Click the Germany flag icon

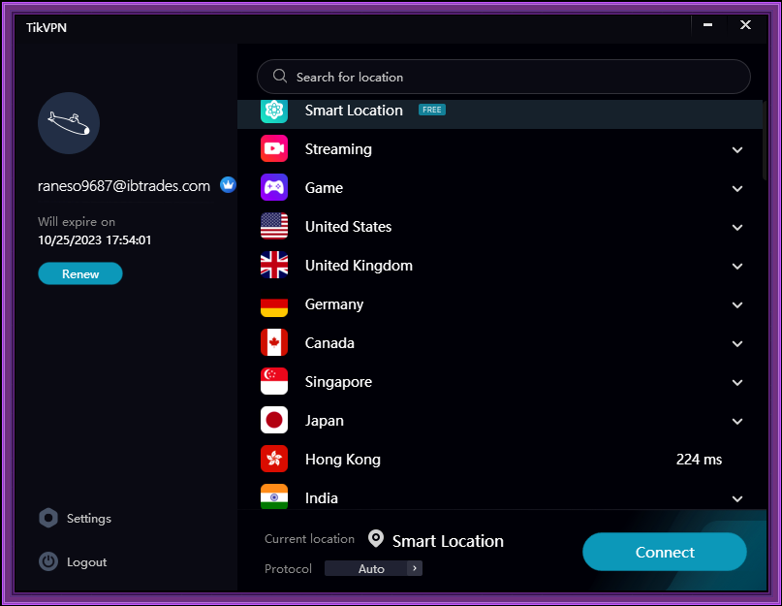coord(274,304)
